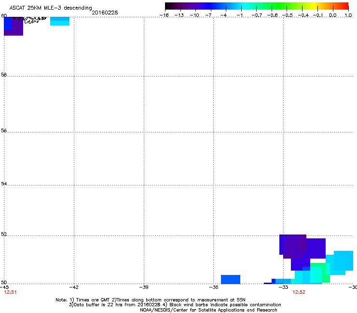The width and height of the screenshot is (357, 313).
Task: Click the latitude label '60'
Action: click(x=4, y=15)
